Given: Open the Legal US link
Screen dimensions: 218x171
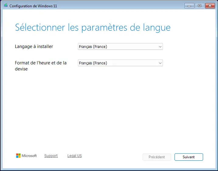Looking at the screenshot, I should coord(74,156).
